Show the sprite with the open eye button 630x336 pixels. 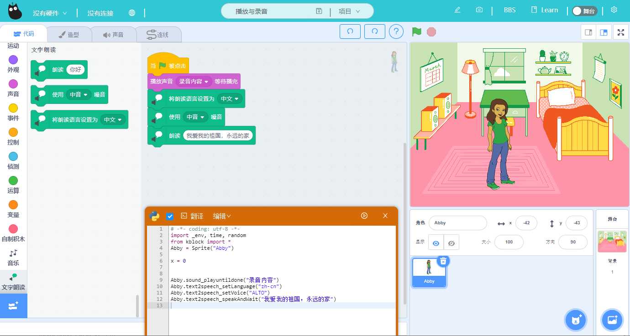pos(436,243)
